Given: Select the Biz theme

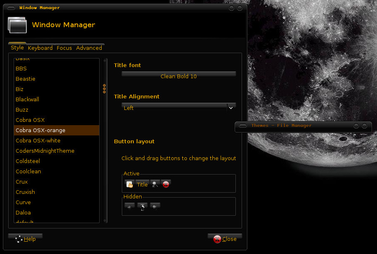Looking at the screenshot, I should pyautogui.click(x=56, y=89).
